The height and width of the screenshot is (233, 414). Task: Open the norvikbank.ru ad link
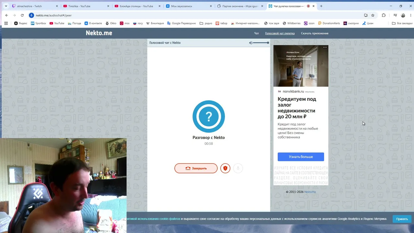293,92
